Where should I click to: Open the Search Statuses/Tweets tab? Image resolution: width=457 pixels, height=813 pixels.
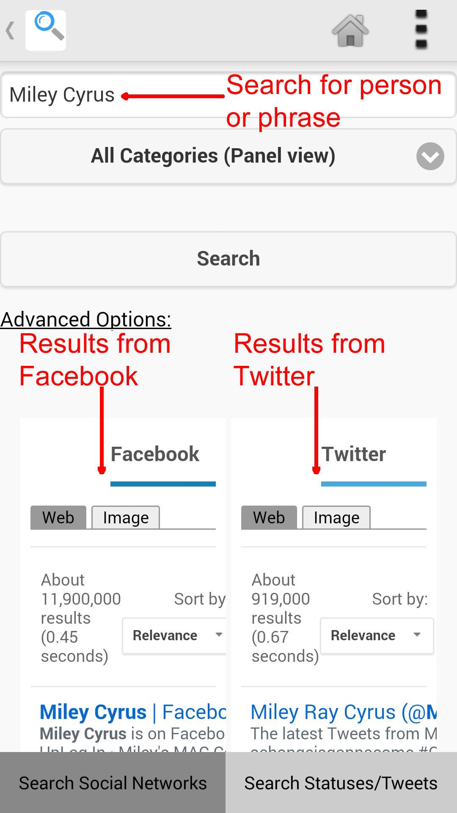pyautogui.click(x=341, y=783)
